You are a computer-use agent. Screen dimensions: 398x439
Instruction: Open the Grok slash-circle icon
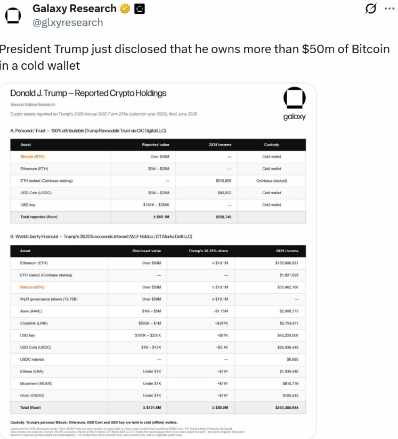(x=370, y=9)
